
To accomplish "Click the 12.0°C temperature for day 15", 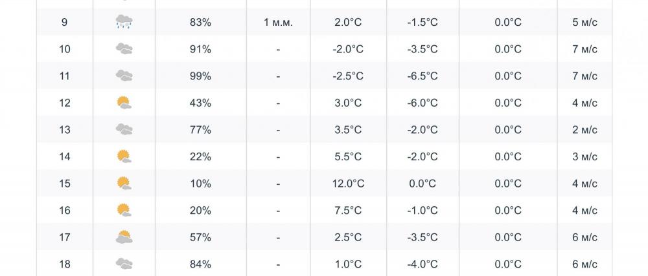I will coord(349,184).
